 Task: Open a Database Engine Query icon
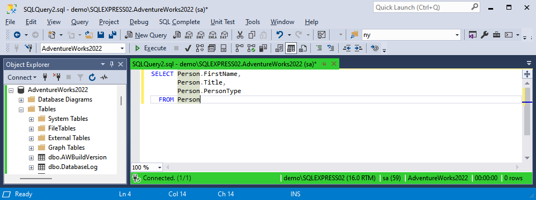(x=177, y=35)
